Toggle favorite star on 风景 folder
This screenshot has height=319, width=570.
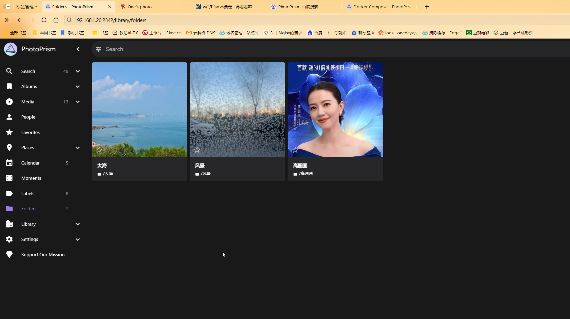(197, 150)
